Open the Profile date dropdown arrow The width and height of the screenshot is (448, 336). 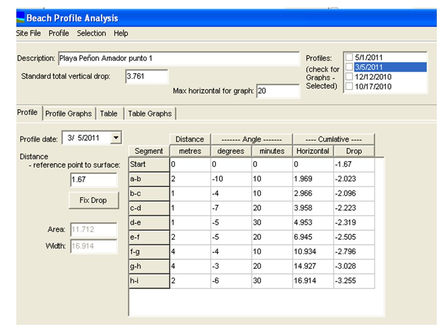point(116,138)
